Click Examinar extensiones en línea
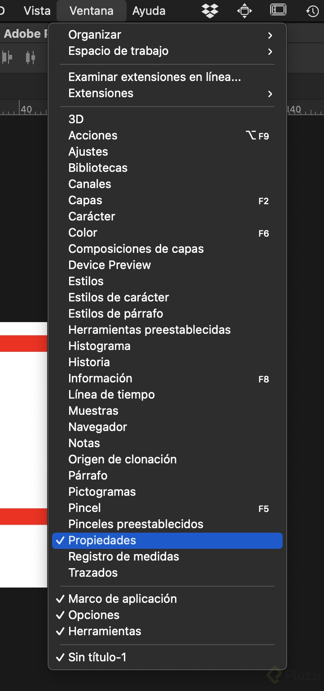The height and width of the screenshot is (691, 324). pyautogui.click(x=154, y=77)
